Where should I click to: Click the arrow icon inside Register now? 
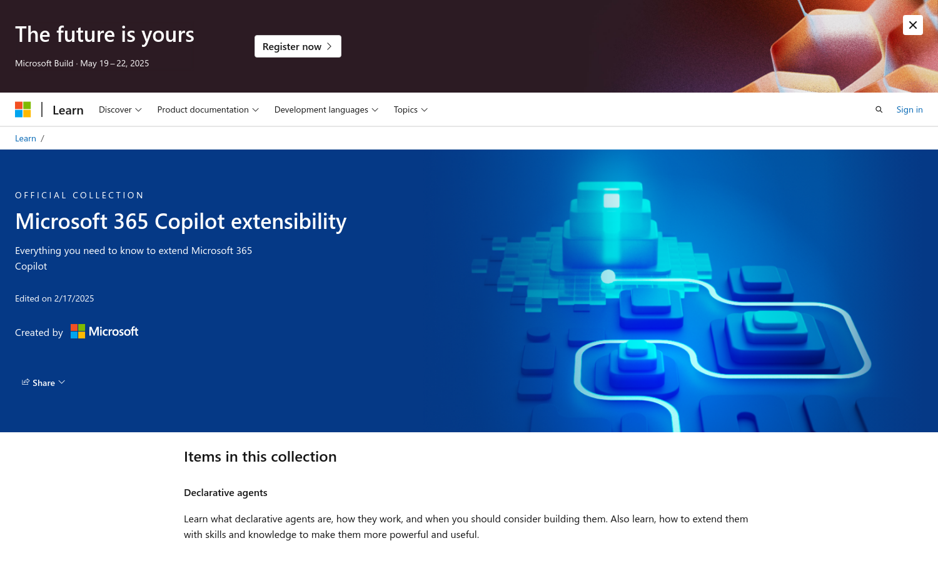tap(328, 46)
